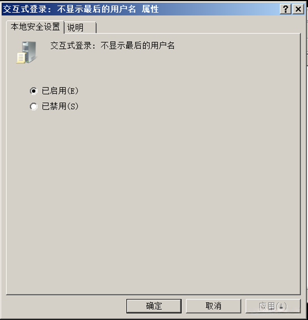This screenshot has height=320, width=308.
Task: Switch to the 说明 tab
Action: coord(80,27)
